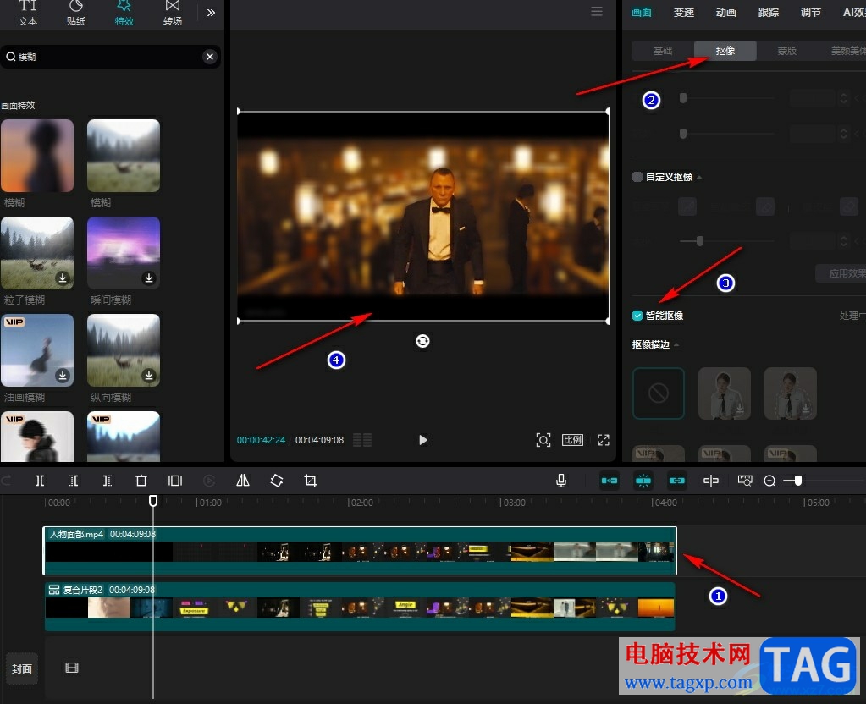Viewport: 866px width, 704px height.
Task: Toggle auto snapping in timeline toolbar
Action: (x=643, y=481)
